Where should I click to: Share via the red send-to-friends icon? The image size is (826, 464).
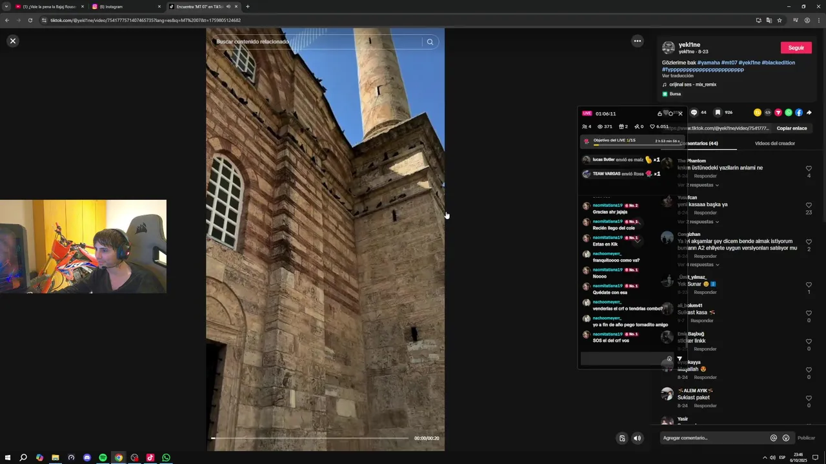(x=778, y=112)
